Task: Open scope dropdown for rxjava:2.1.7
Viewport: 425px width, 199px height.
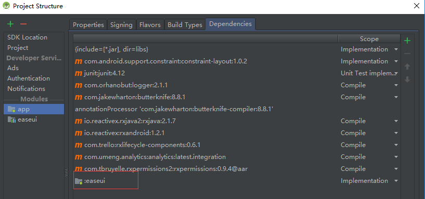Action: pos(396,121)
